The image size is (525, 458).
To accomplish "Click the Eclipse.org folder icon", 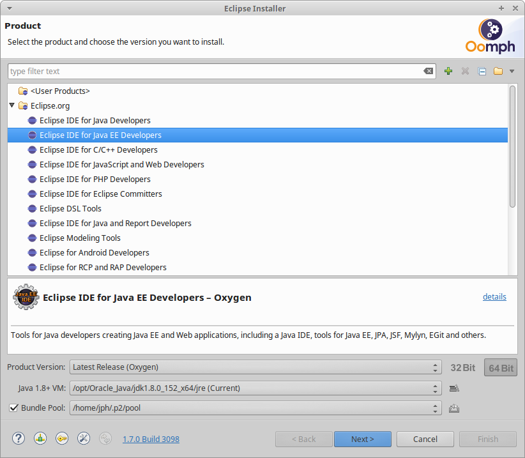I will [x=23, y=106].
